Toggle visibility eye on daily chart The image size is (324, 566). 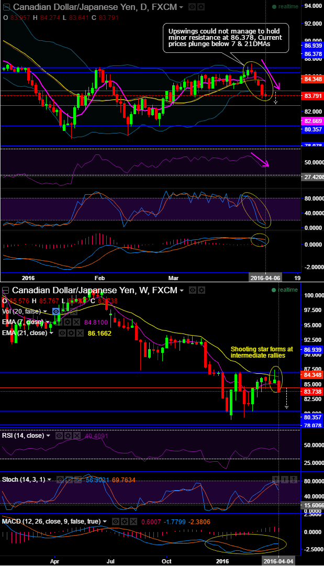click(192, 7)
